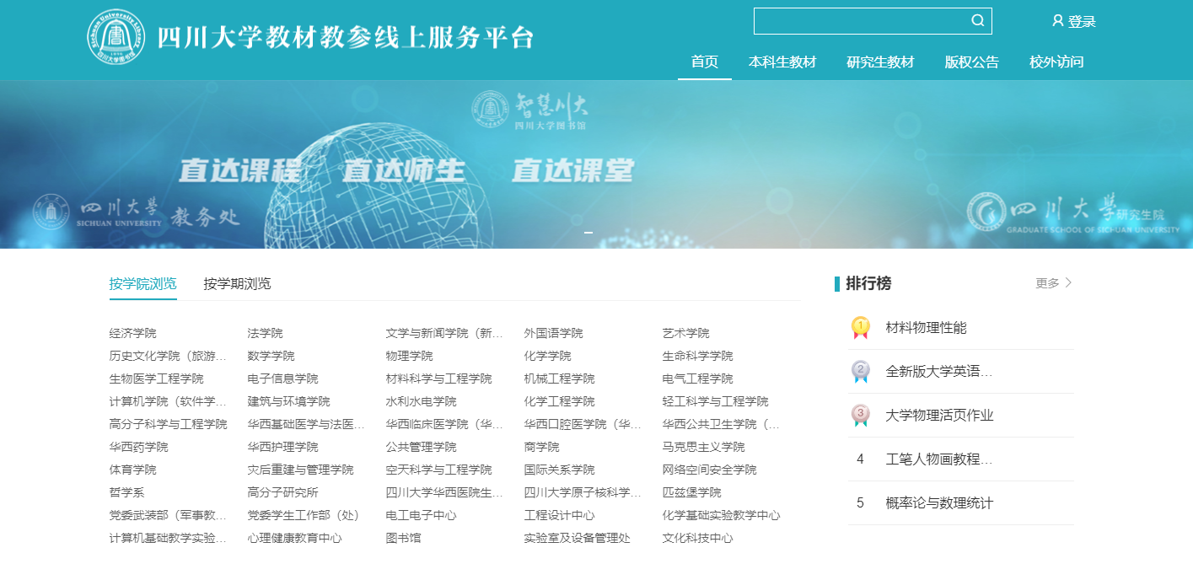1193x580 pixels.
Task: Select 高分子科学与工程学院 in the list
Action: pos(169,425)
